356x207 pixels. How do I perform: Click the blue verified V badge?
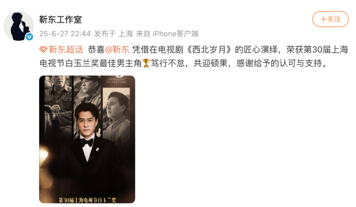(29, 36)
